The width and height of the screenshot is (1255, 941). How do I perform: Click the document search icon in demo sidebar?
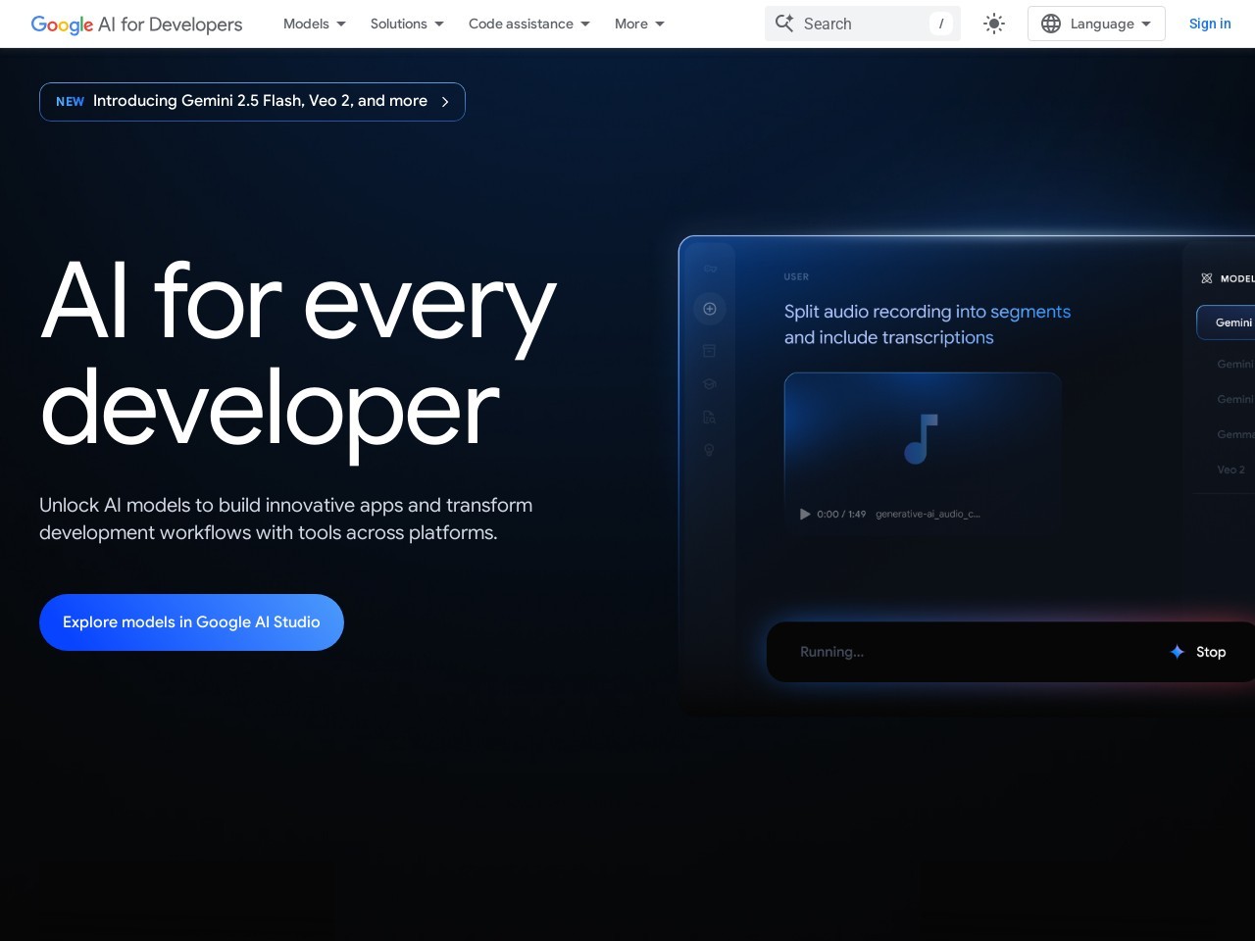(709, 418)
